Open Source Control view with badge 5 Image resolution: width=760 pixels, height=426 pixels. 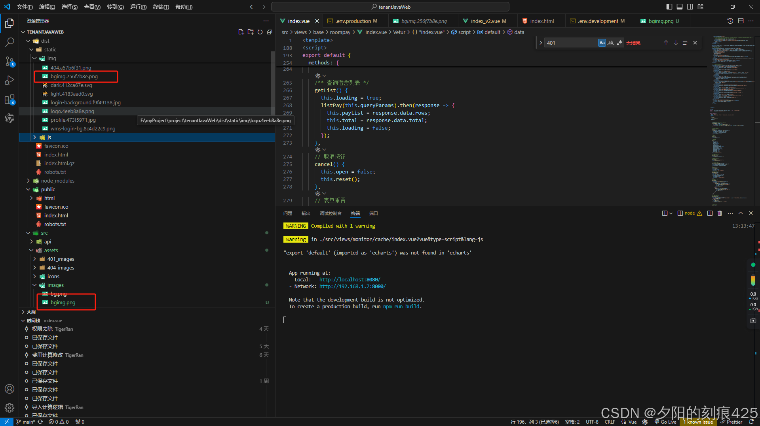click(x=9, y=61)
